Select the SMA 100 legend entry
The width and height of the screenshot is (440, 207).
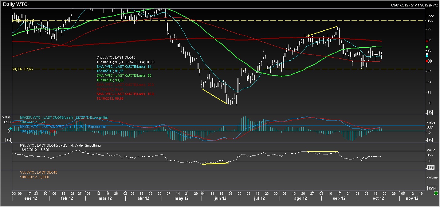coord(125,94)
